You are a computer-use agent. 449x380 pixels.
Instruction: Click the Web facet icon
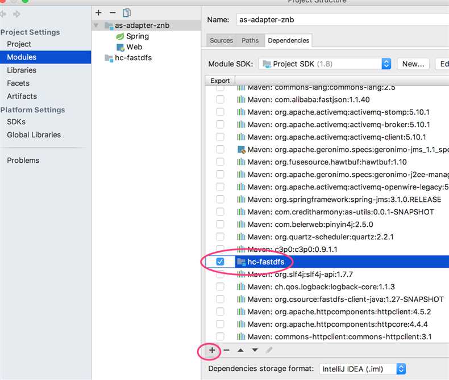click(x=120, y=47)
